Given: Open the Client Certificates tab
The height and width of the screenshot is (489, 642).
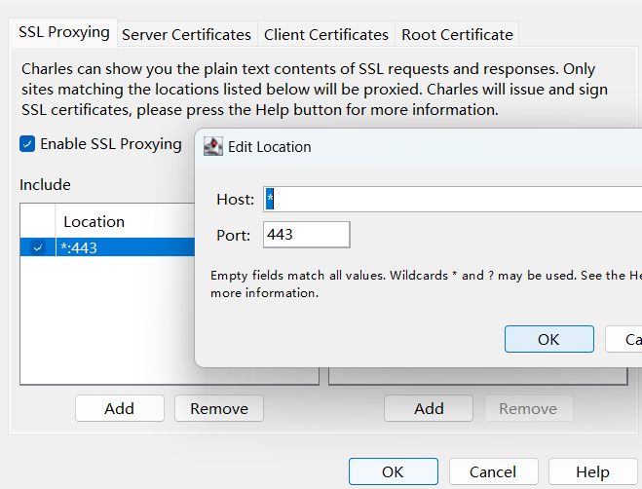Looking at the screenshot, I should [325, 34].
